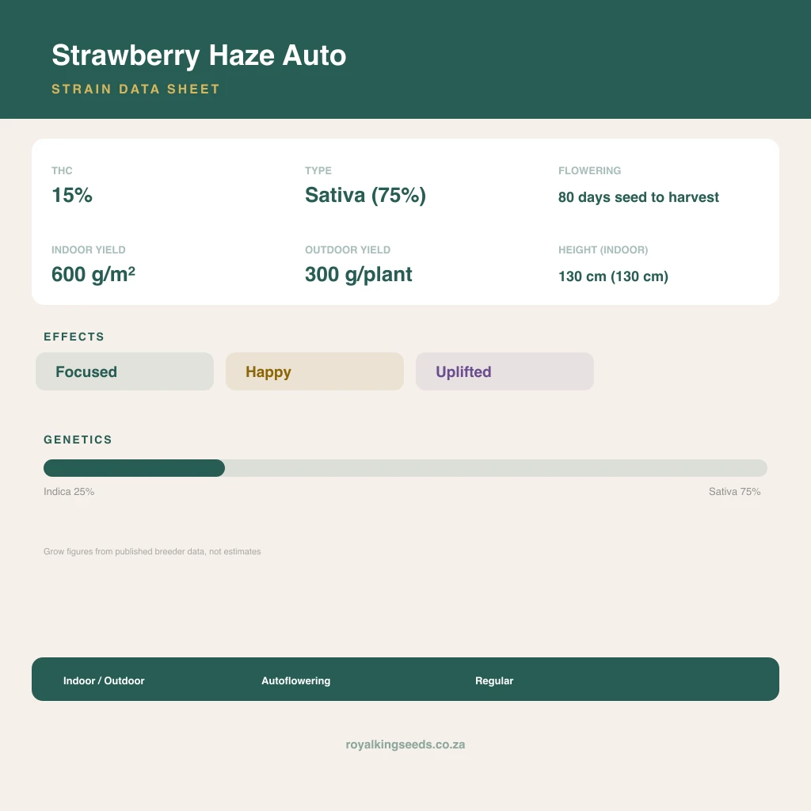Open the royalkingseeds.co.za link
The image size is (811, 811).
405,744
